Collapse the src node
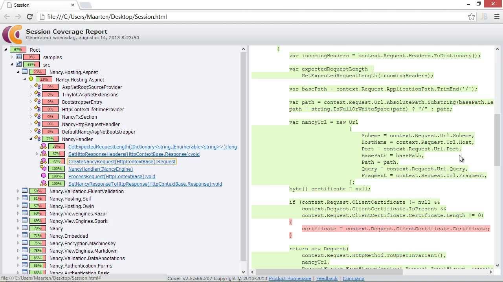This screenshot has height=282, width=503. pyautogui.click(x=12, y=65)
